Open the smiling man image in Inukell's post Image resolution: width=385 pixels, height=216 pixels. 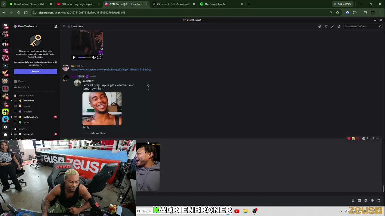(102, 109)
